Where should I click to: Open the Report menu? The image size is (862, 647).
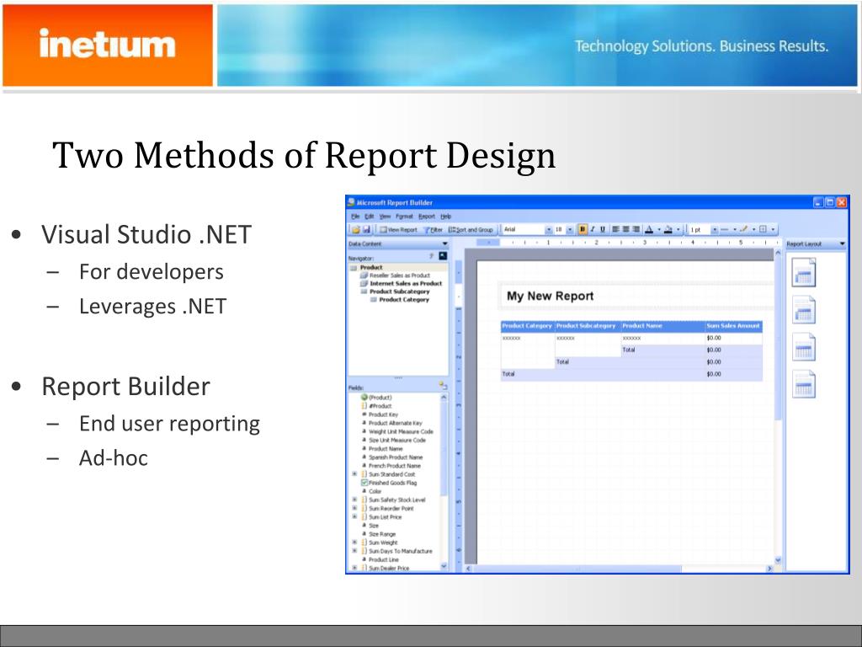(427, 217)
